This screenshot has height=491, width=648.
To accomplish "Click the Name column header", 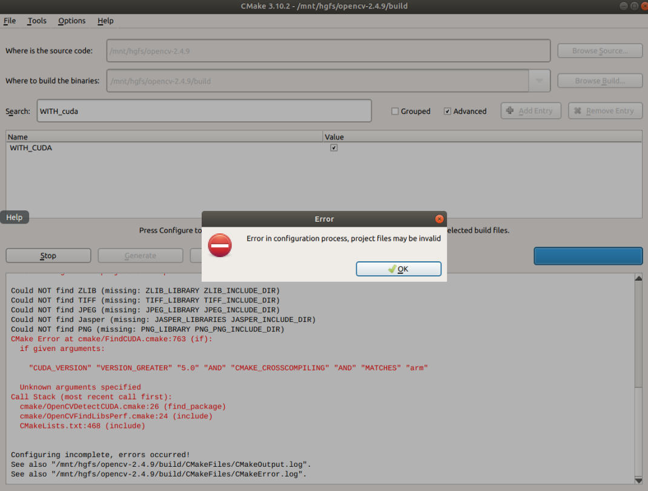I will click(164, 136).
